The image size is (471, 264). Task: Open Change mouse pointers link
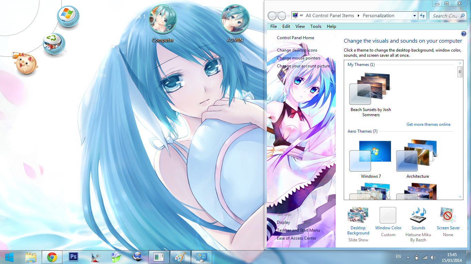pyautogui.click(x=299, y=58)
